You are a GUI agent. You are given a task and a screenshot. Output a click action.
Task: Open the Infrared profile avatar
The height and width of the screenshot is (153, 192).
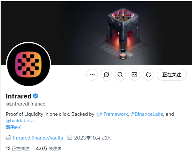click(28, 64)
